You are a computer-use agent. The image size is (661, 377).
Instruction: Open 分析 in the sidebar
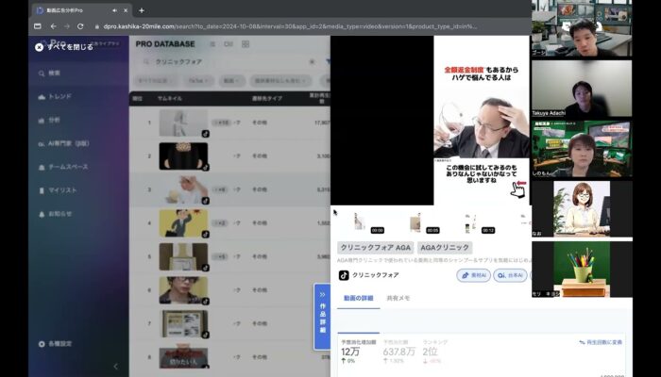(x=49, y=121)
